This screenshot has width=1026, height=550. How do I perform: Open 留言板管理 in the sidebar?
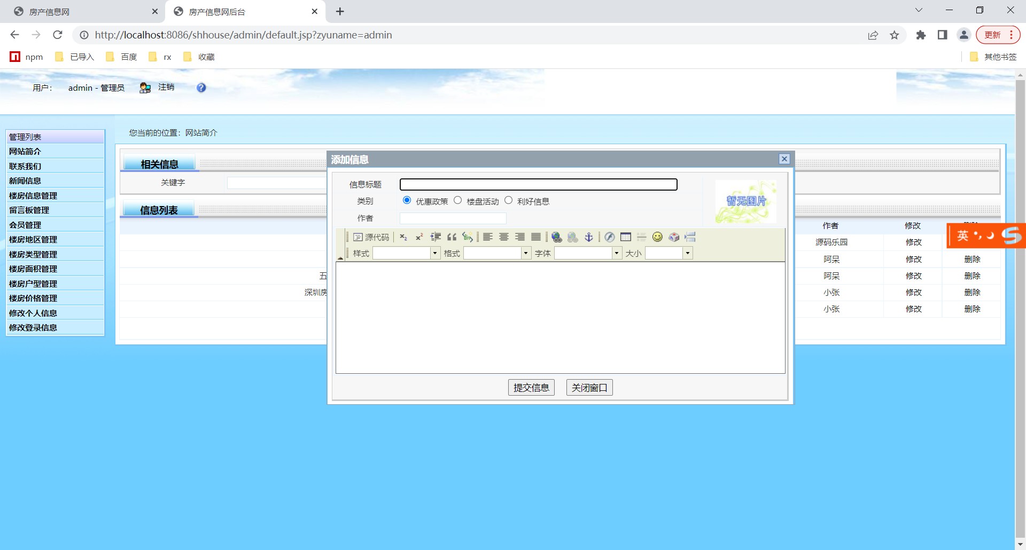[x=55, y=210]
